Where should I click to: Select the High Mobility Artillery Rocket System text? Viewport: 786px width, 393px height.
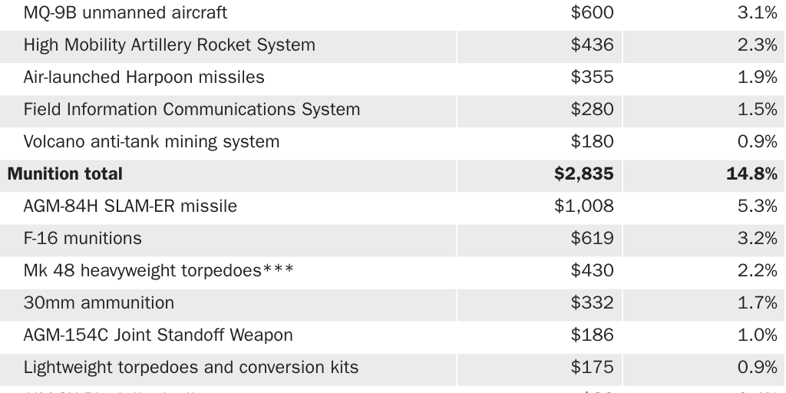169,45
